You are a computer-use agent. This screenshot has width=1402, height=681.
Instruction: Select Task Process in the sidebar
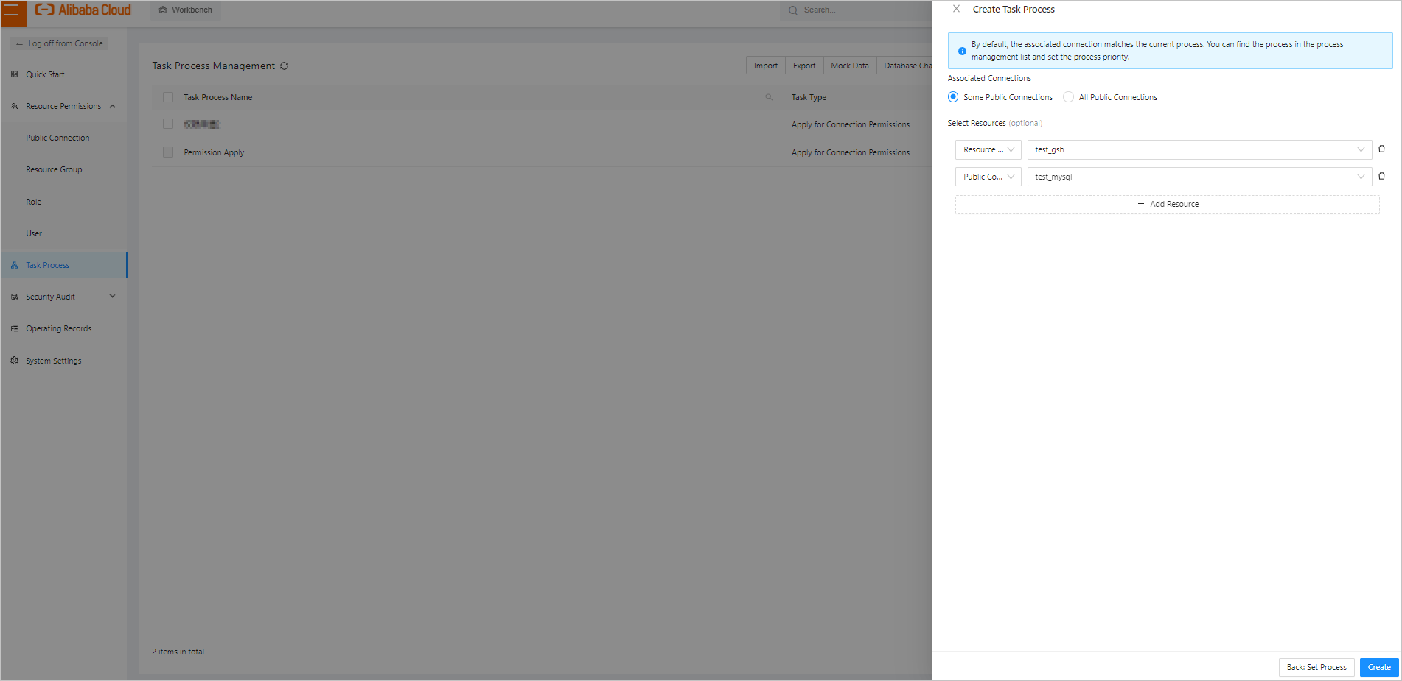coord(63,265)
